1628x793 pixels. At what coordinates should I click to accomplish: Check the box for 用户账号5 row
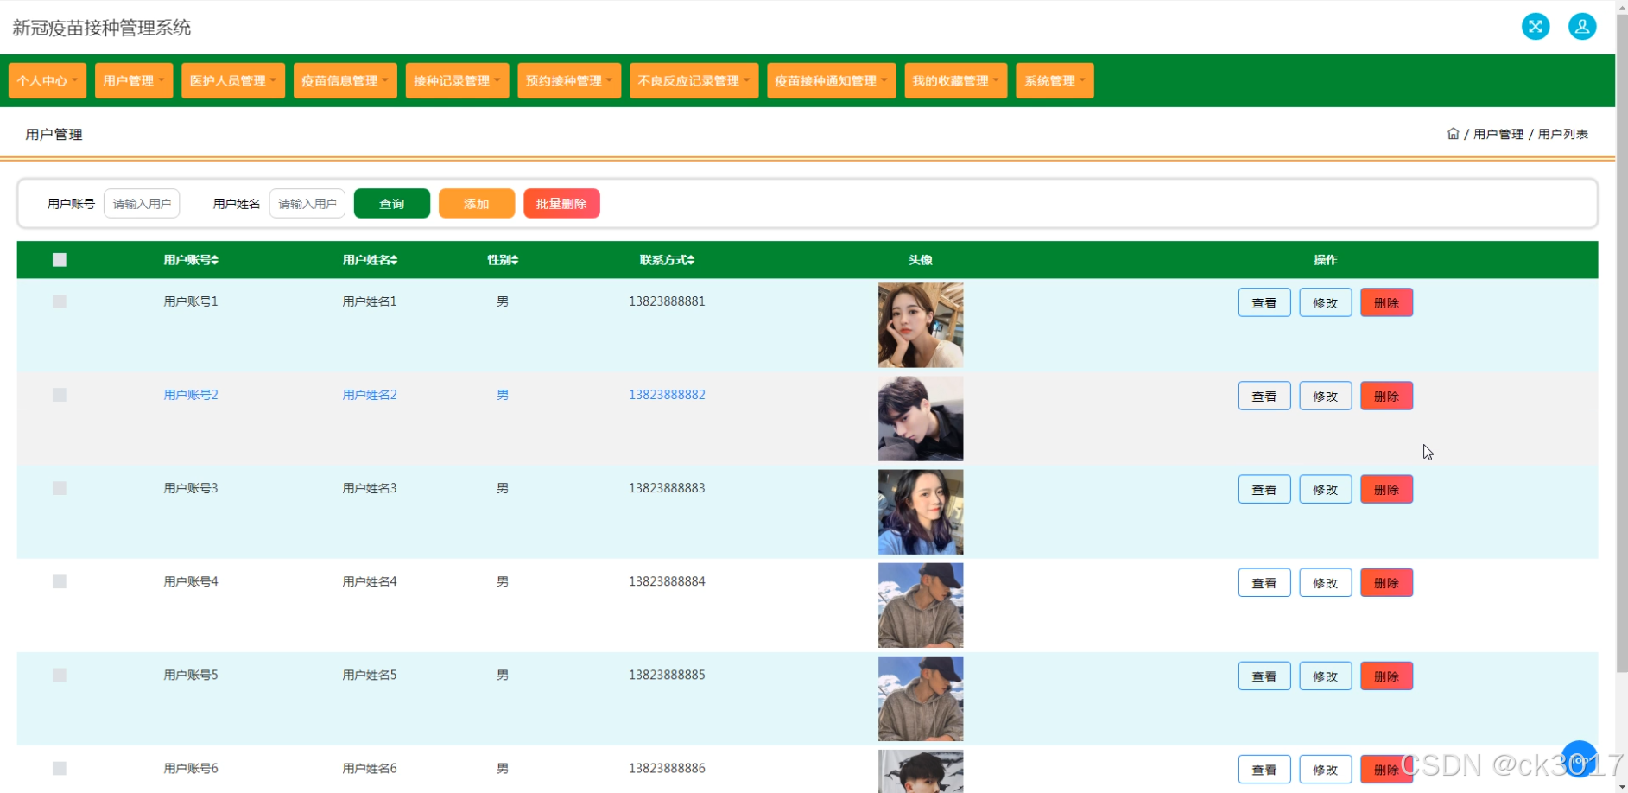[60, 675]
